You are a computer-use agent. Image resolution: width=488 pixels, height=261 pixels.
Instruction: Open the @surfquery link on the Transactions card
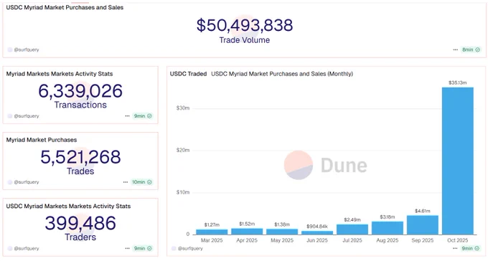[27, 116]
